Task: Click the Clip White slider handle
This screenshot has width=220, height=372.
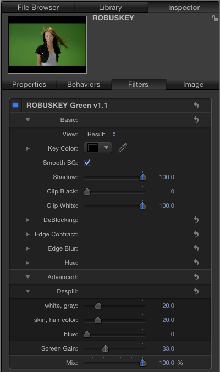Action: tap(142, 206)
